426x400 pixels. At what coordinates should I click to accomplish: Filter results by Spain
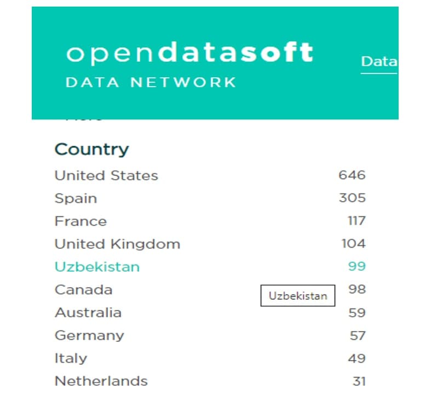tap(76, 198)
